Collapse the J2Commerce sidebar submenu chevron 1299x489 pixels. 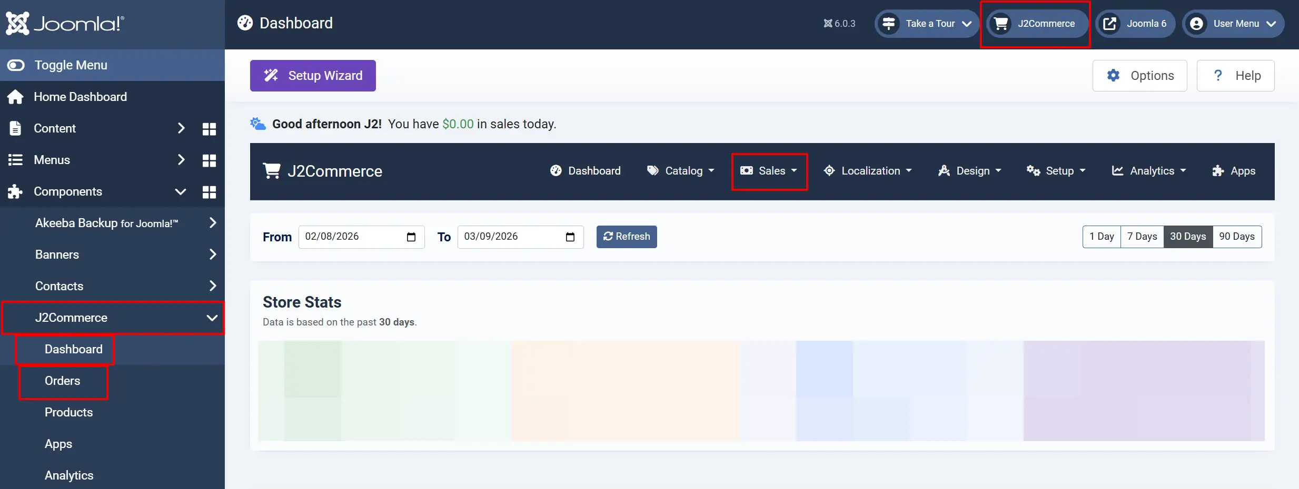[x=212, y=318]
